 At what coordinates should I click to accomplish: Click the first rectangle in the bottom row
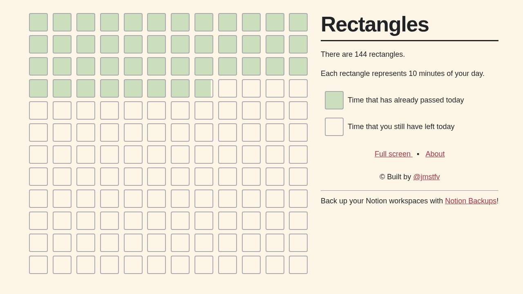[x=38, y=265]
